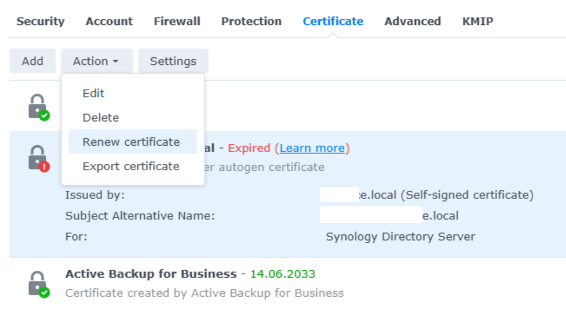Click the topmost green-checked lock icon
566x331 pixels.
[38, 107]
